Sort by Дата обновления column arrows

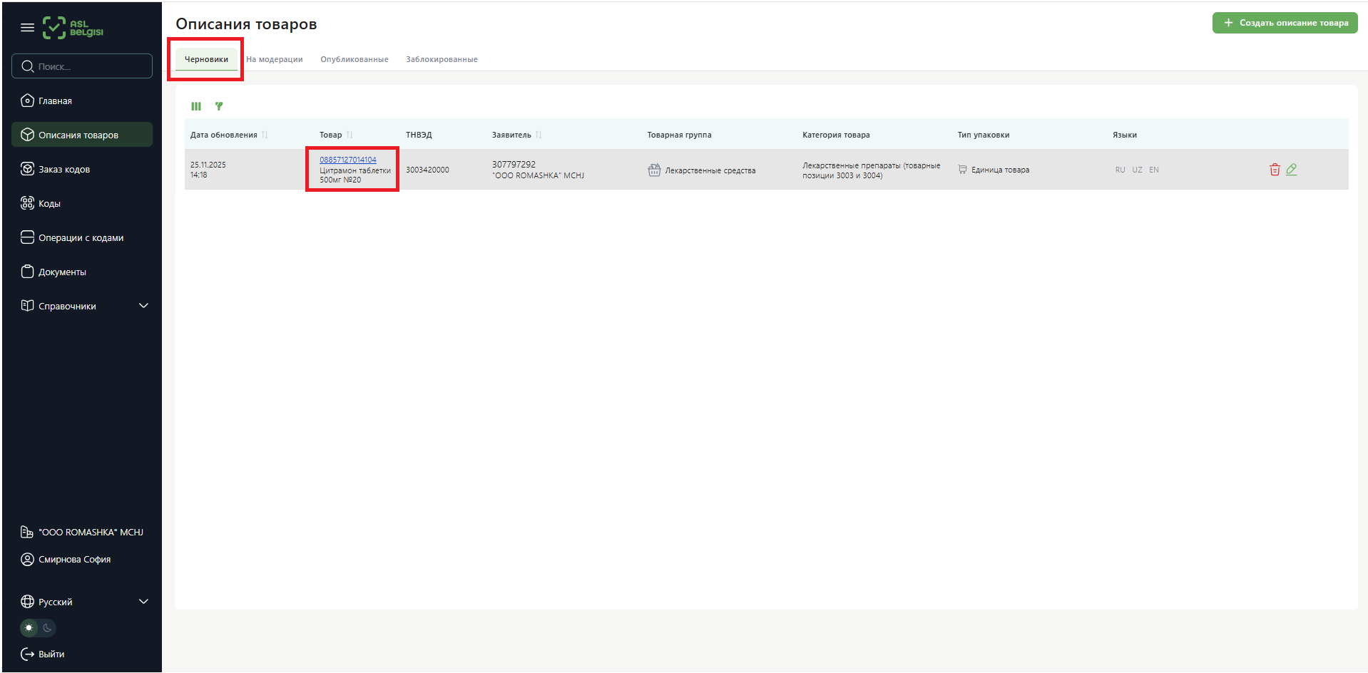pos(265,135)
